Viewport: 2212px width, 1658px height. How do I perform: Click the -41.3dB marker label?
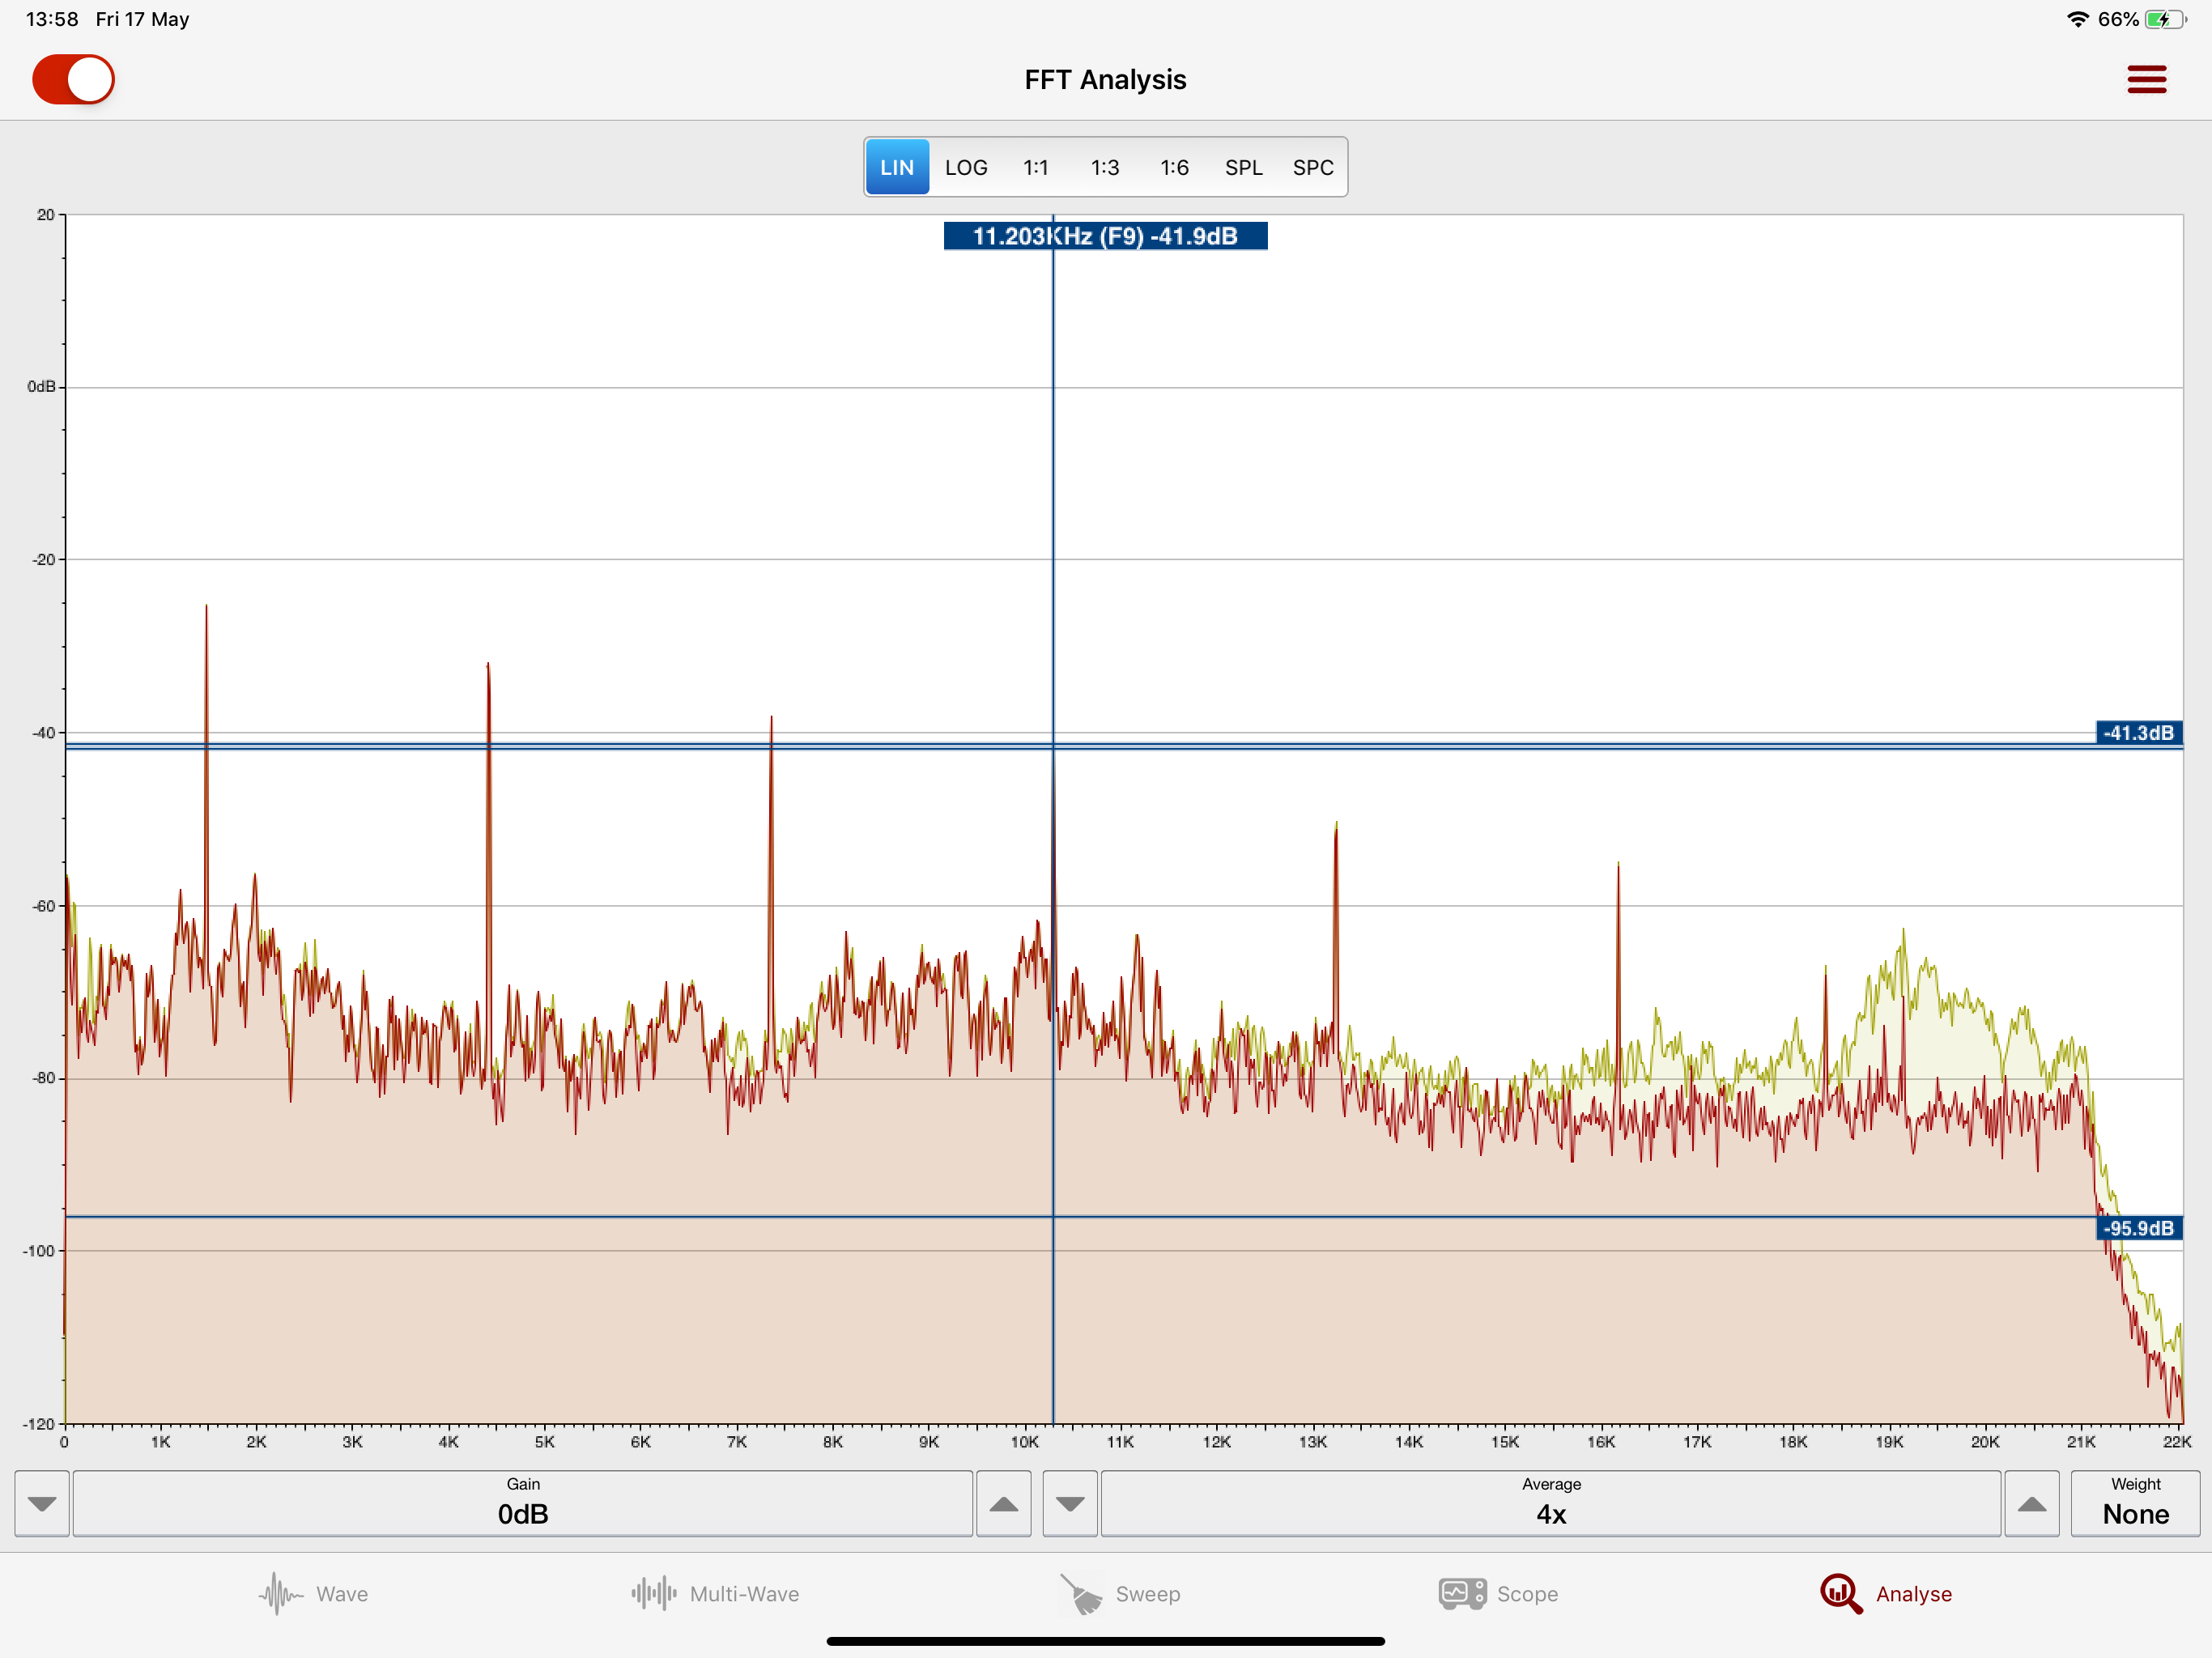click(2138, 733)
